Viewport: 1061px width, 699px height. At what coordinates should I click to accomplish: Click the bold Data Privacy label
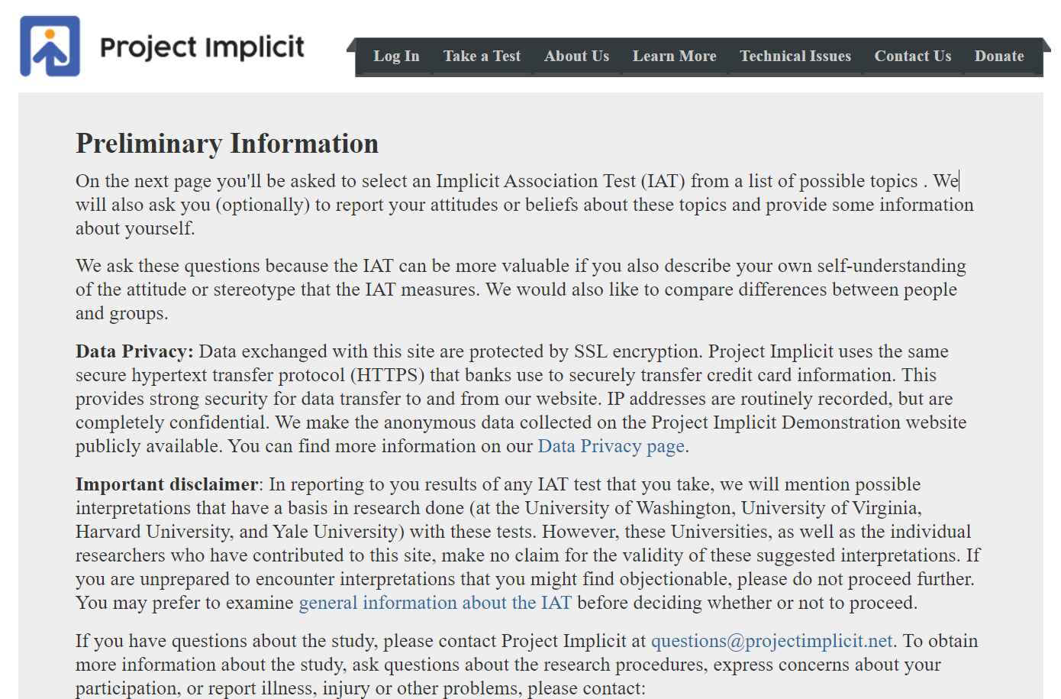(134, 351)
